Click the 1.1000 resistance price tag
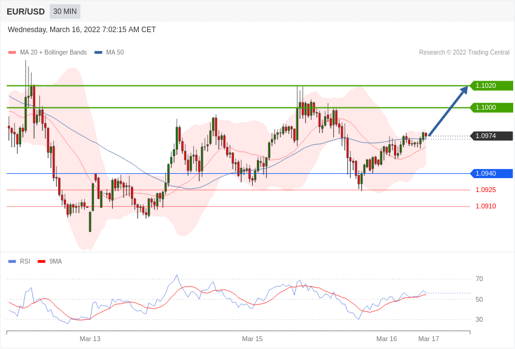 click(x=492, y=107)
